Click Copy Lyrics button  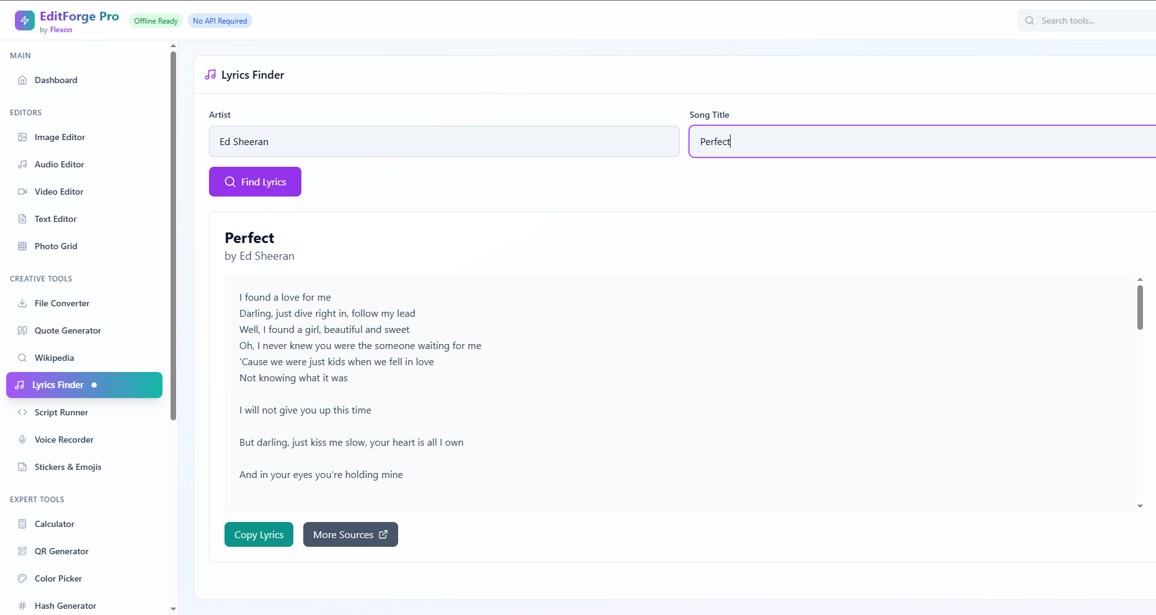coord(259,534)
